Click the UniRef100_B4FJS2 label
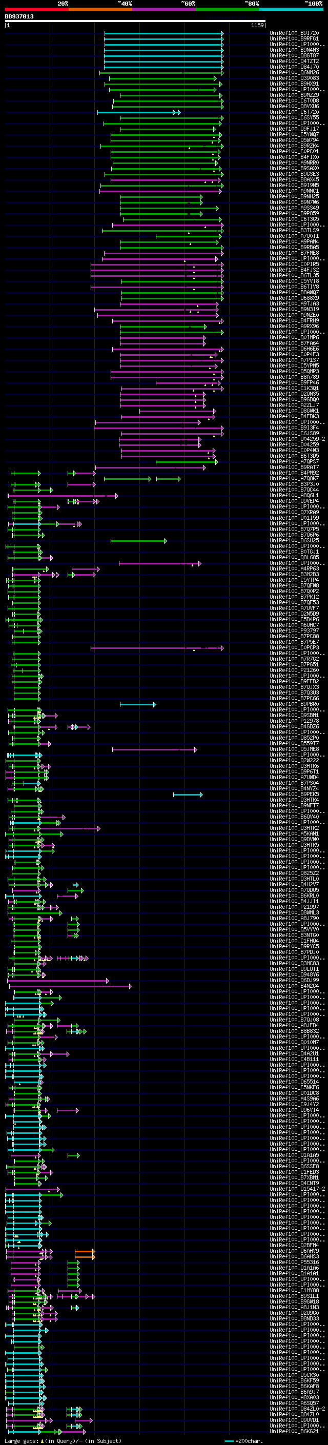This screenshot has height=1445, width=328. click(x=294, y=270)
